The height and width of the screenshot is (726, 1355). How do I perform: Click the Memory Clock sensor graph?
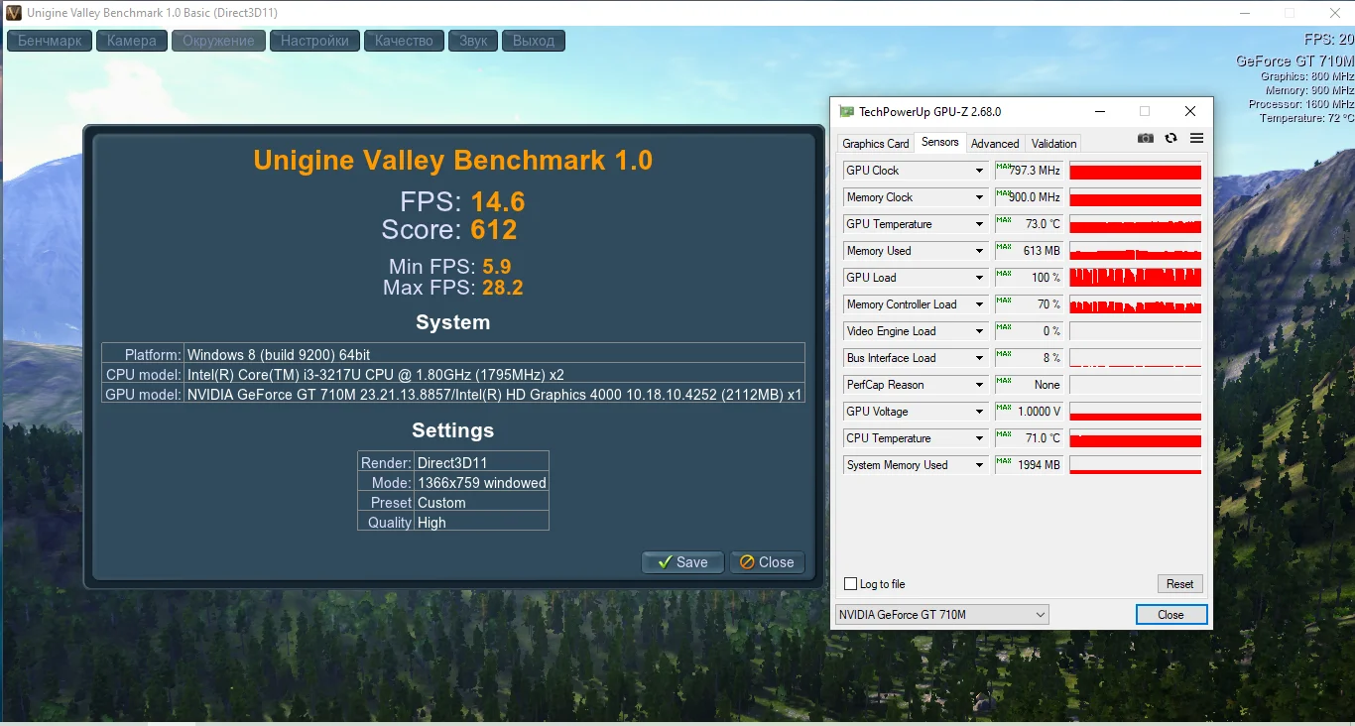(x=1136, y=197)
